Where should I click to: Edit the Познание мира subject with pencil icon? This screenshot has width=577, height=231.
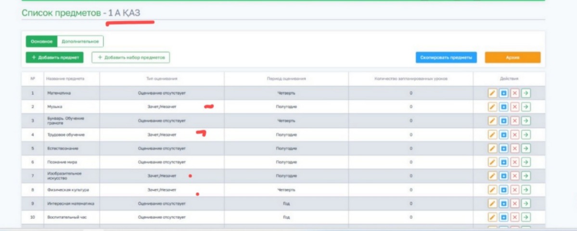(492, 162)
